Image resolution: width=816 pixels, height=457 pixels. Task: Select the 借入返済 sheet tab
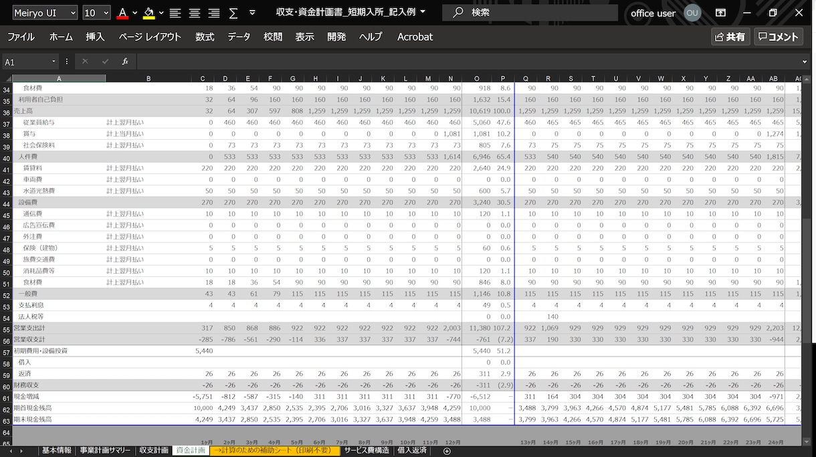point(412,451)
